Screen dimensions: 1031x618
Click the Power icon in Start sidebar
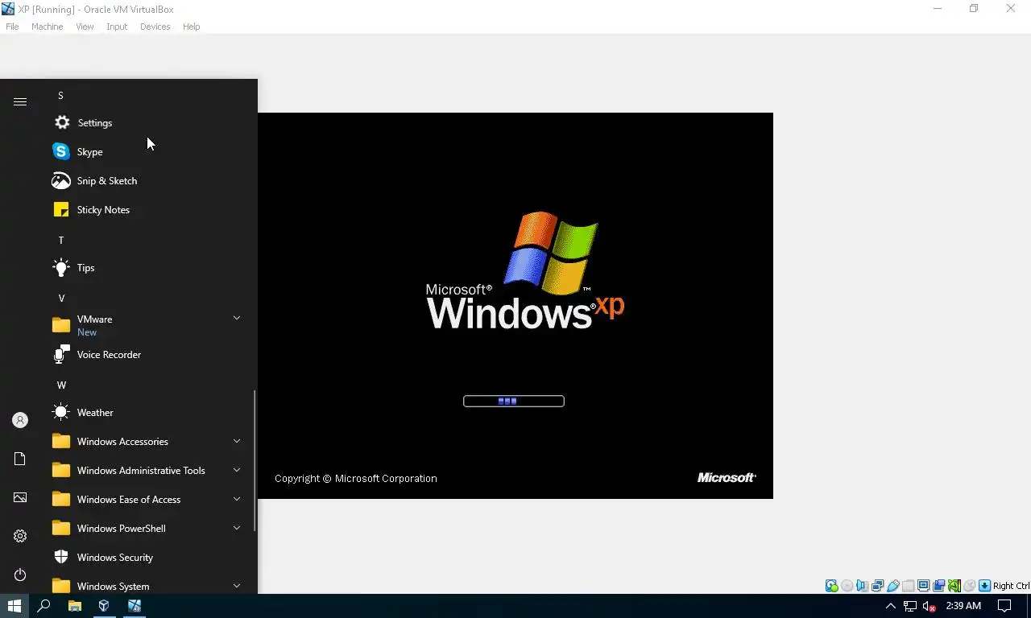coord(20,575)
